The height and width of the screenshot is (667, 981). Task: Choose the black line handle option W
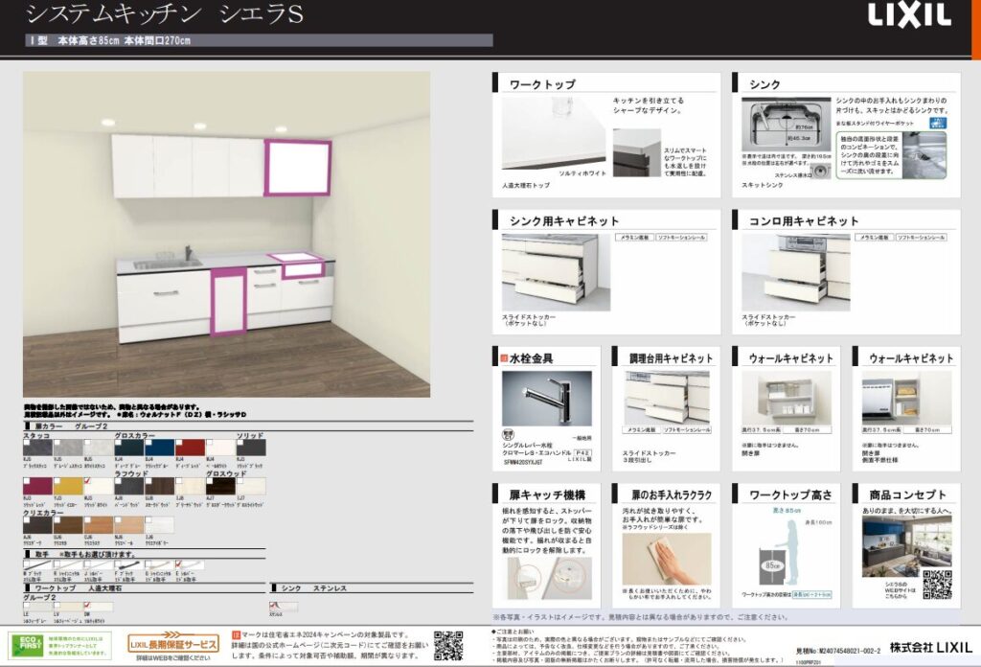pyautogui.click(x=37, y=565)
